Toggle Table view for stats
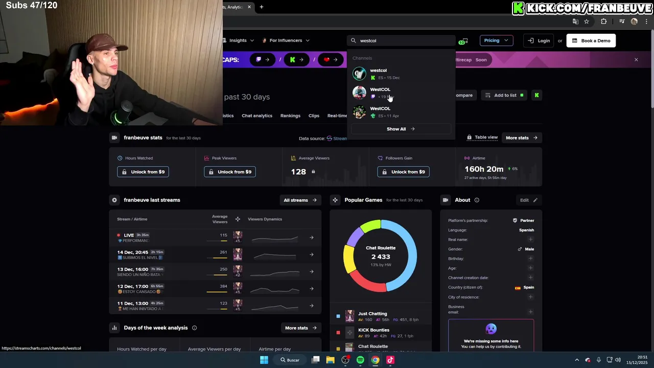 tap(482, 137)
